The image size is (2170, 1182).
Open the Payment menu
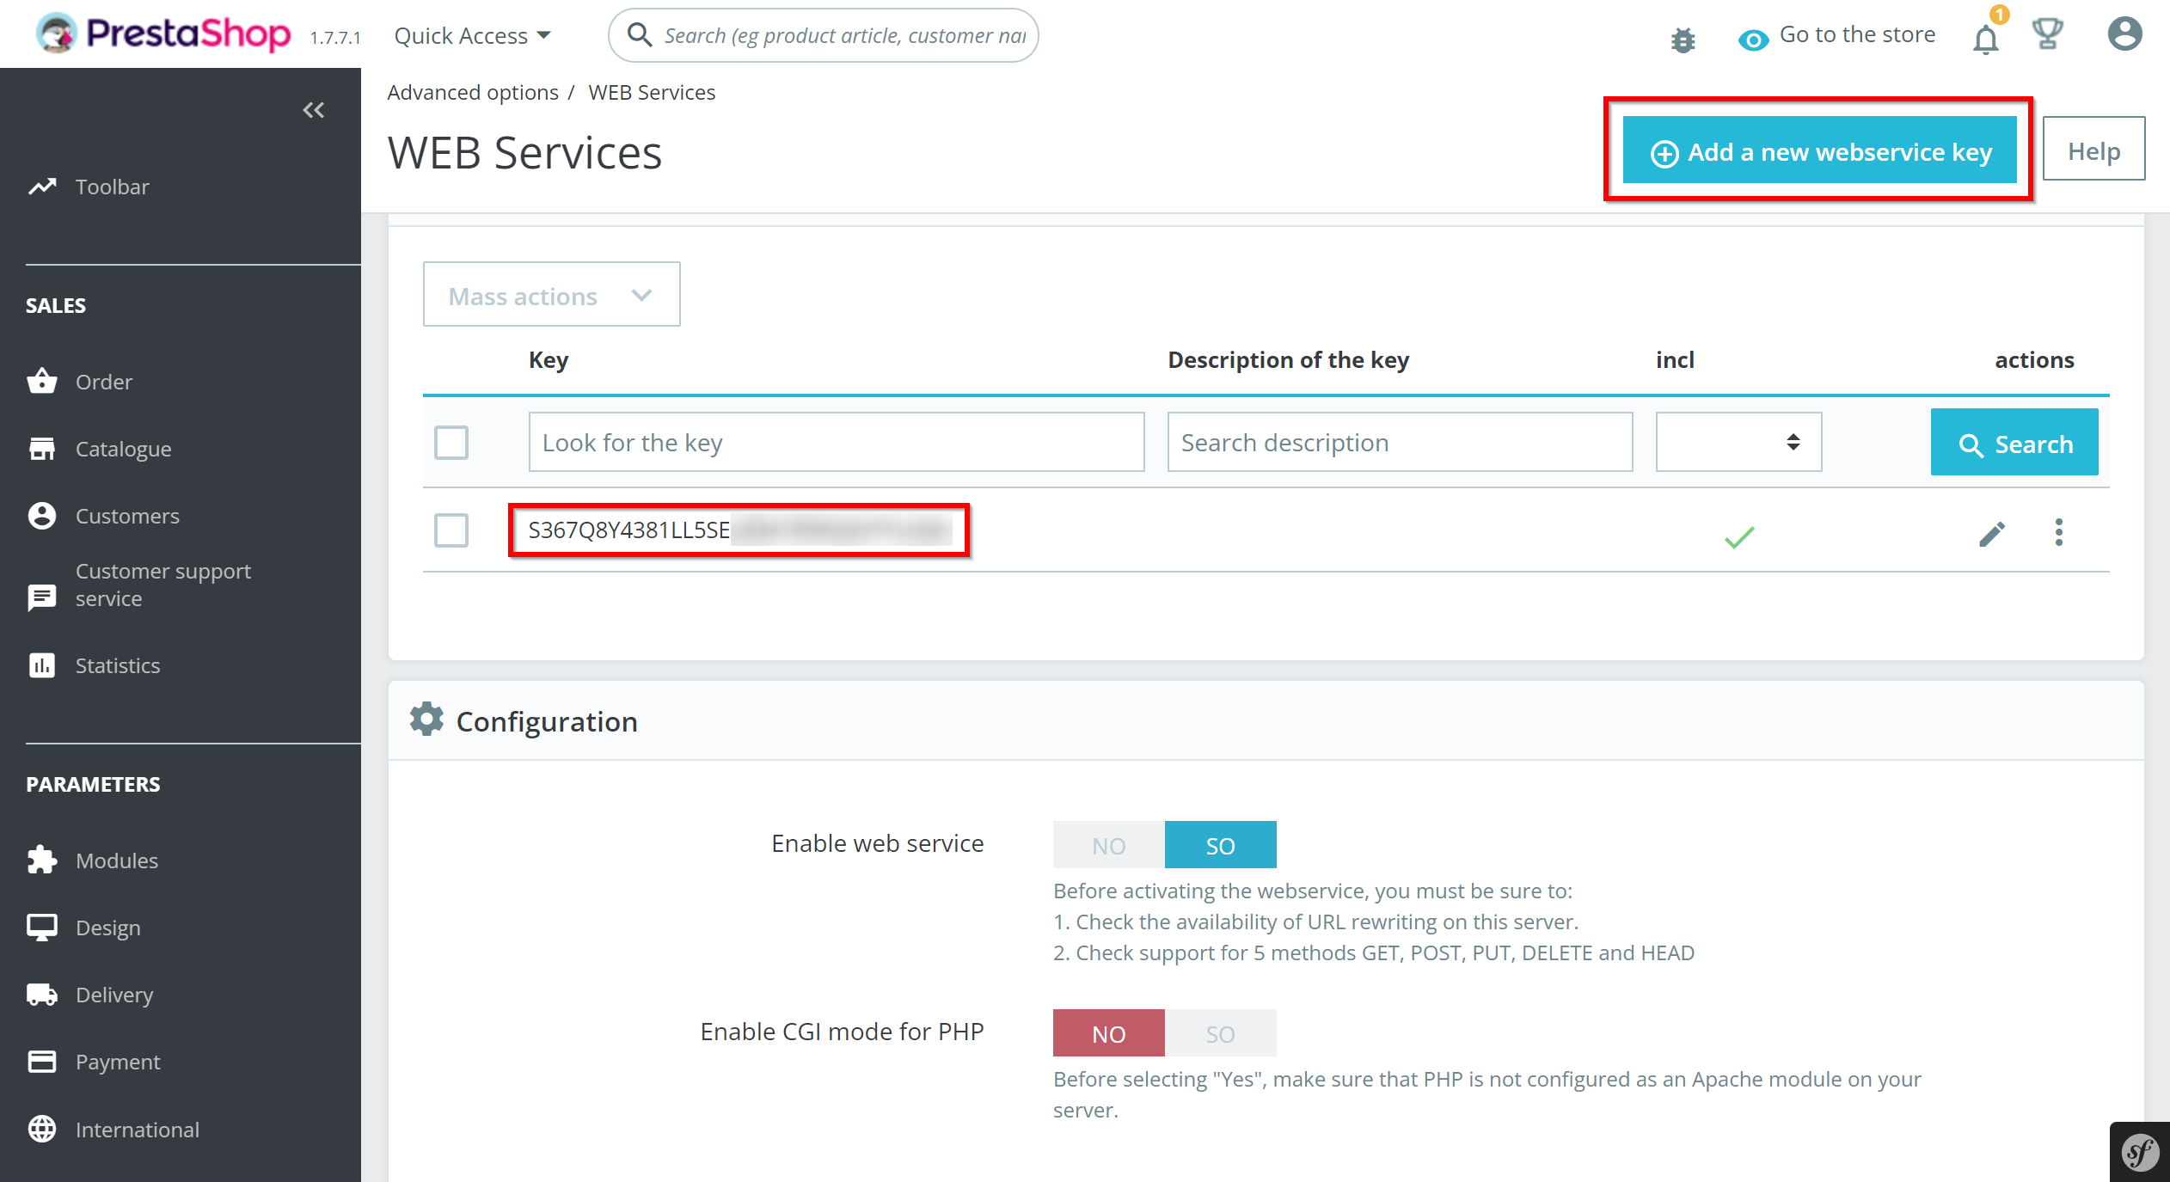pyautogui.click(x=118, y=1062)
